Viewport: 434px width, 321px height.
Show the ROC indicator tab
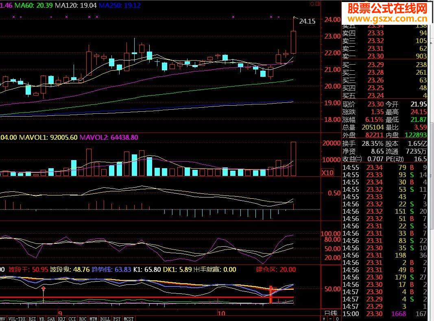click(83, 319)
